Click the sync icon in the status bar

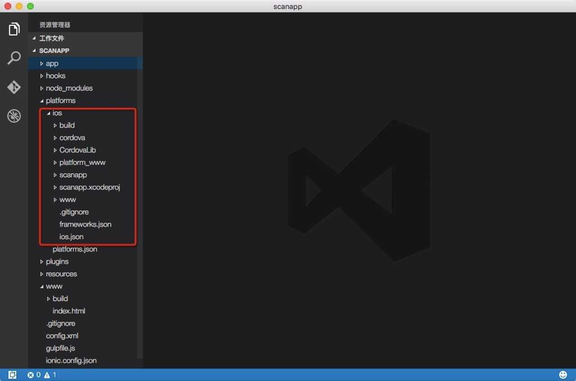pos(13,375)
